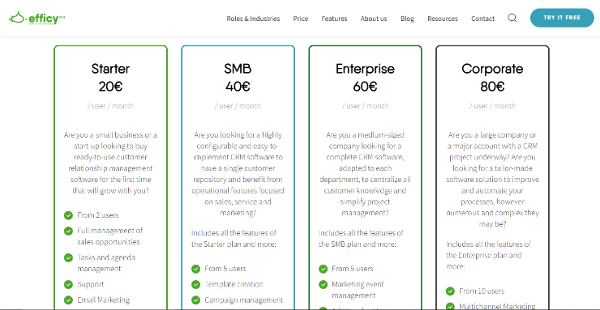Open the Roles & Industries menu
600x310 pixels.
[x=253, y=19]
